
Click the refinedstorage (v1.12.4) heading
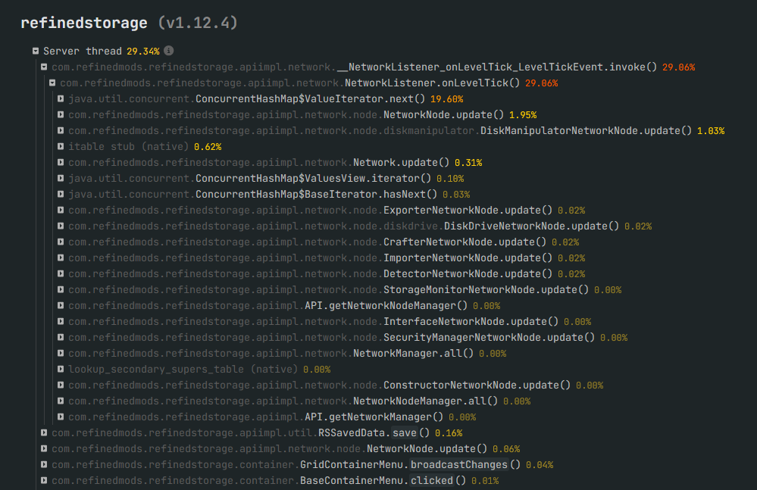pyautogui.click(x=129, y=23)
